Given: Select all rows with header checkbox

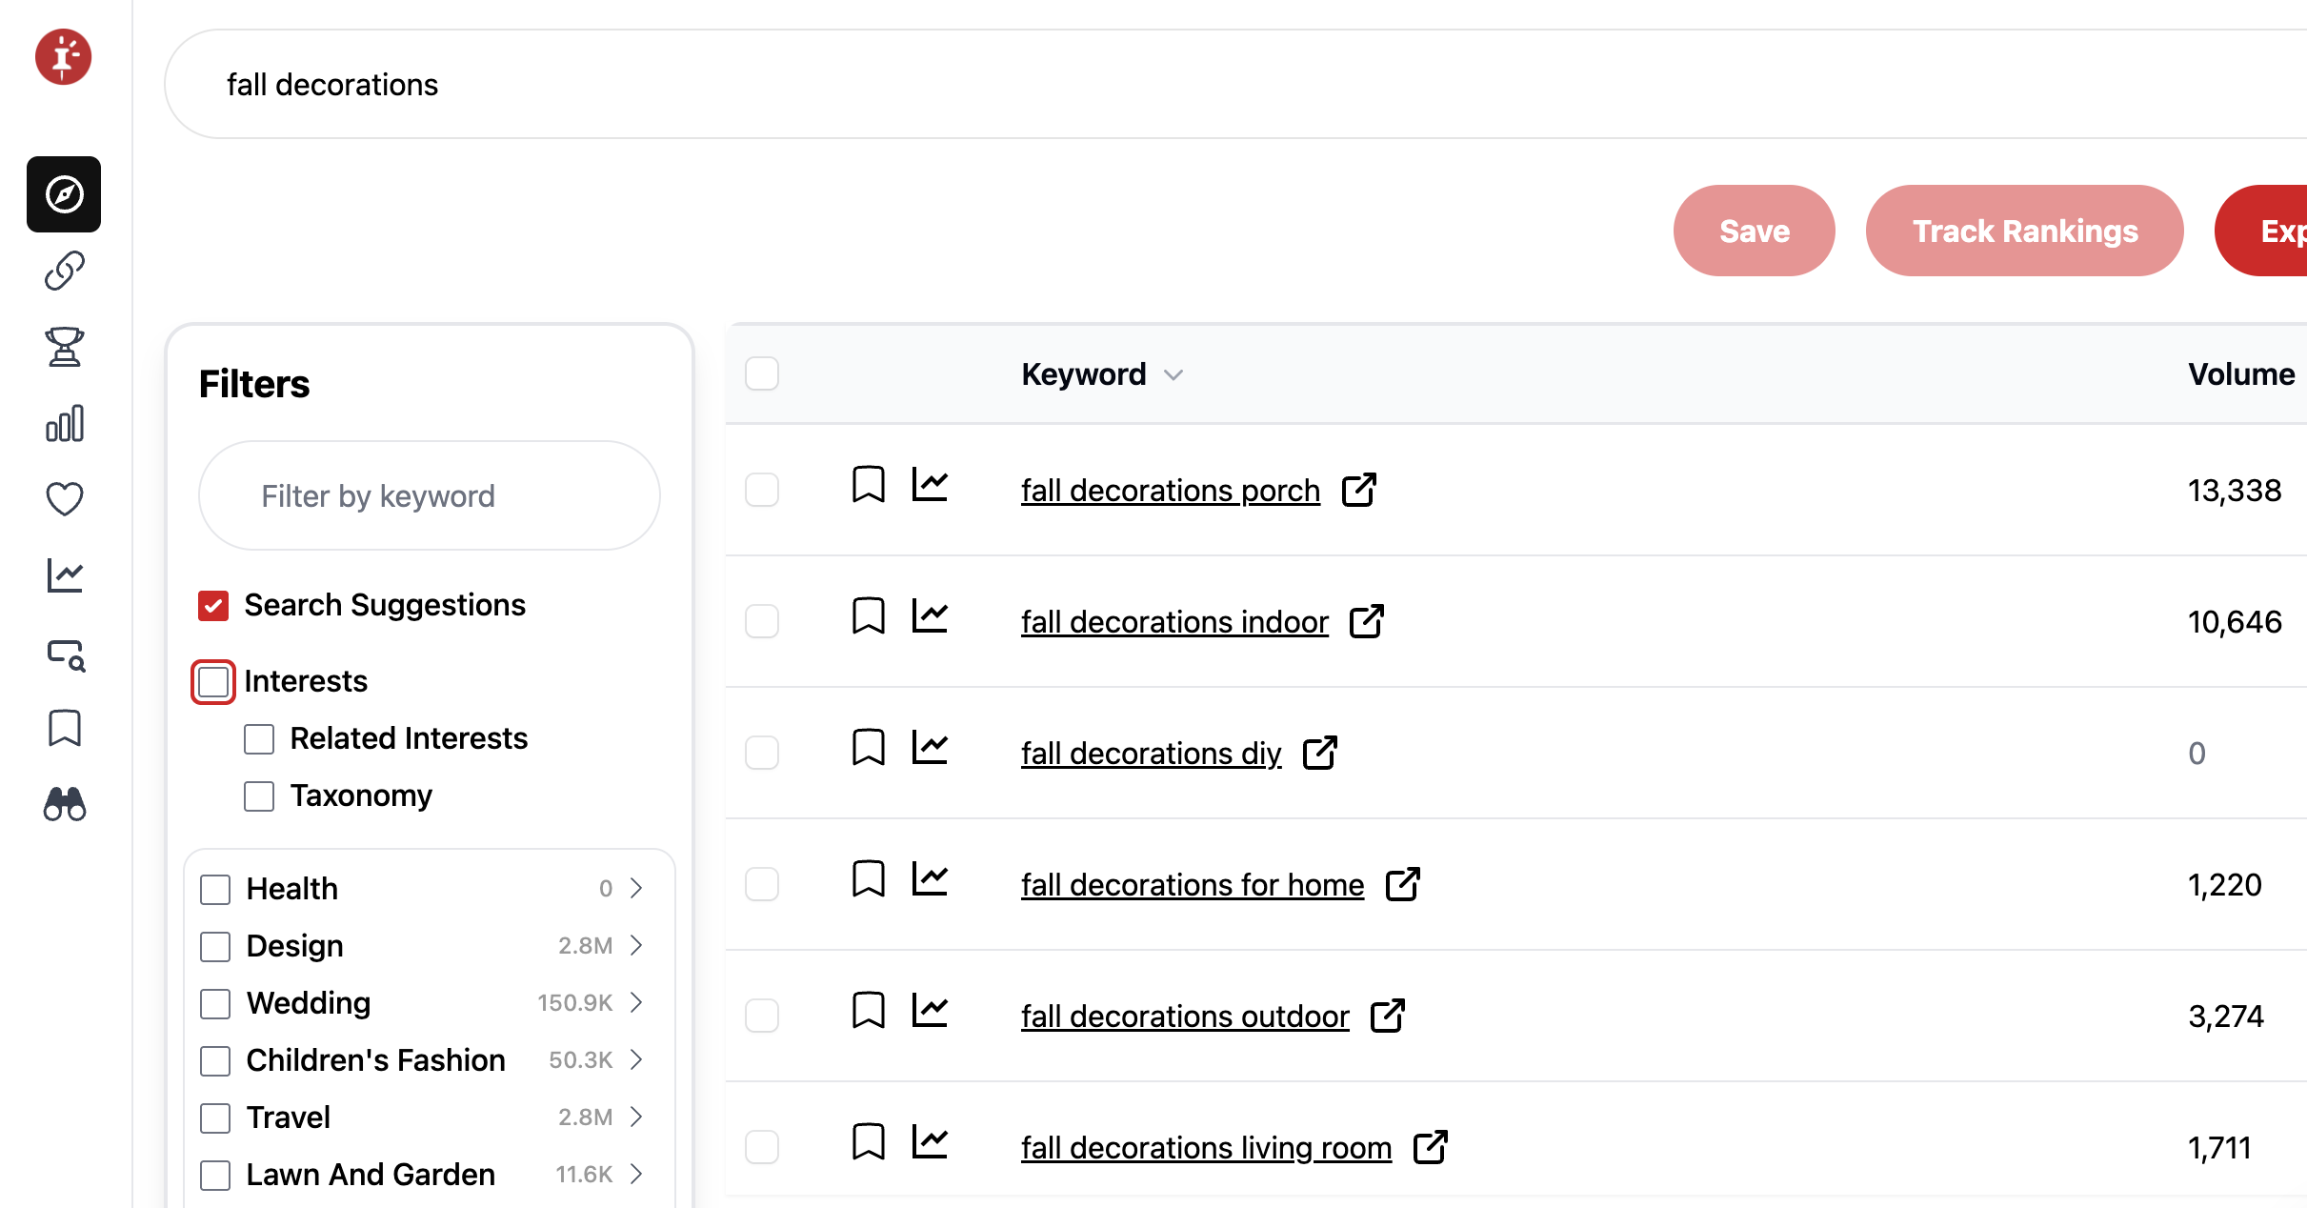Looking at the screenshot, I should click(762, 373).
